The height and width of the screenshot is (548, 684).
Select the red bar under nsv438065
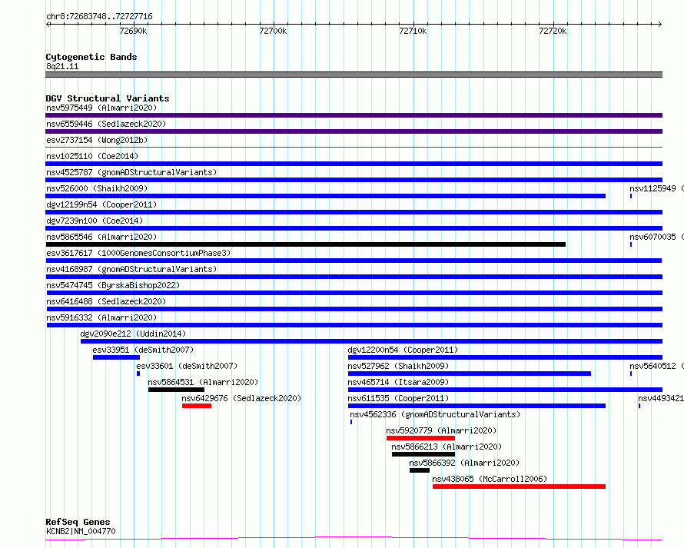coord(519,487)
